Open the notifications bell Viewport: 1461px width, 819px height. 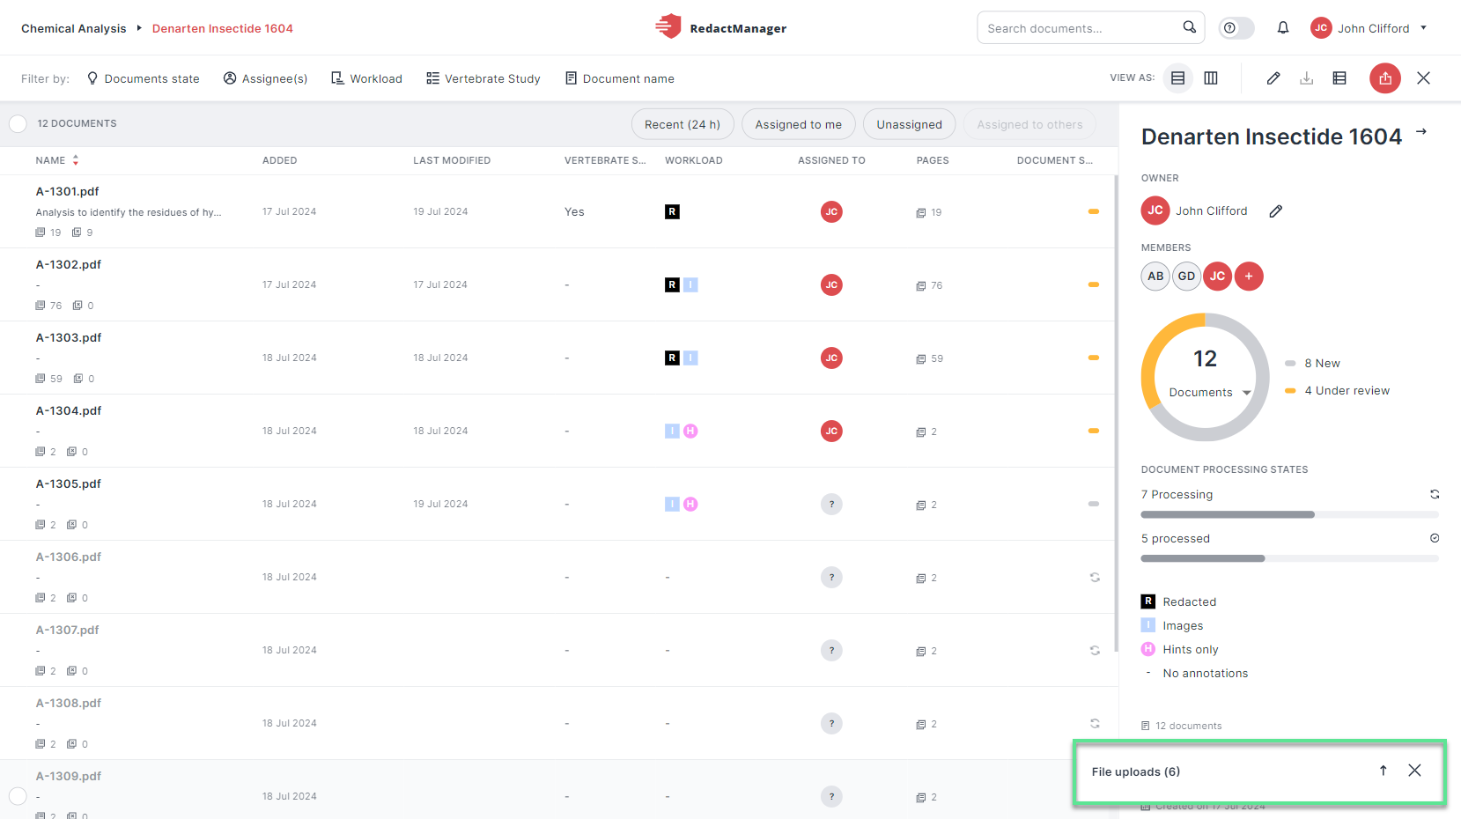1283,28
